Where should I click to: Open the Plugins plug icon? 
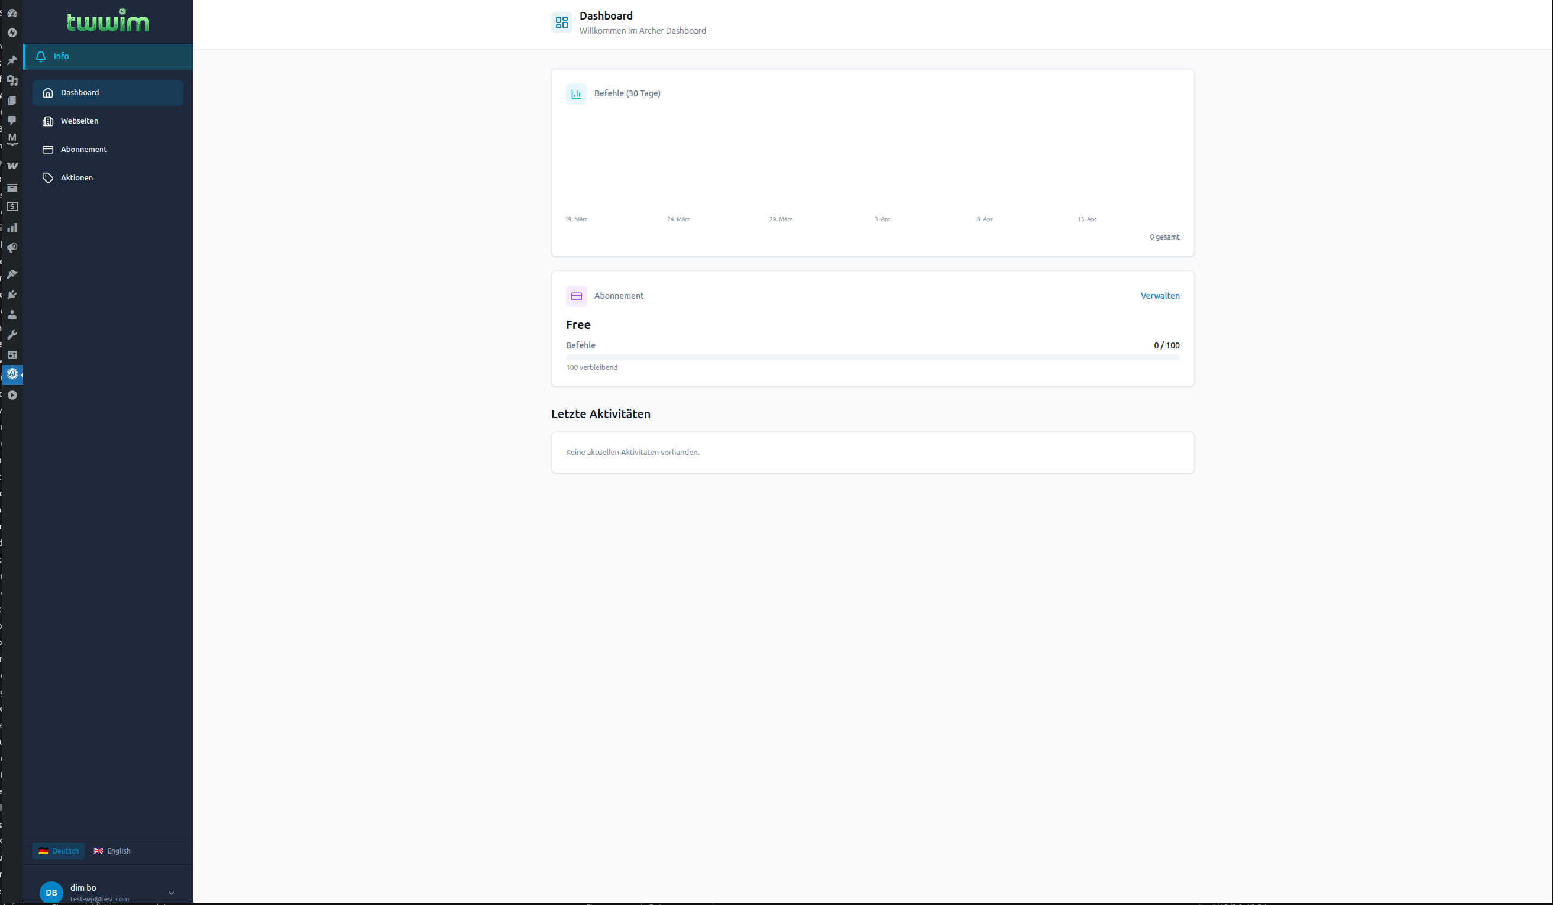(x=12, y=294)
